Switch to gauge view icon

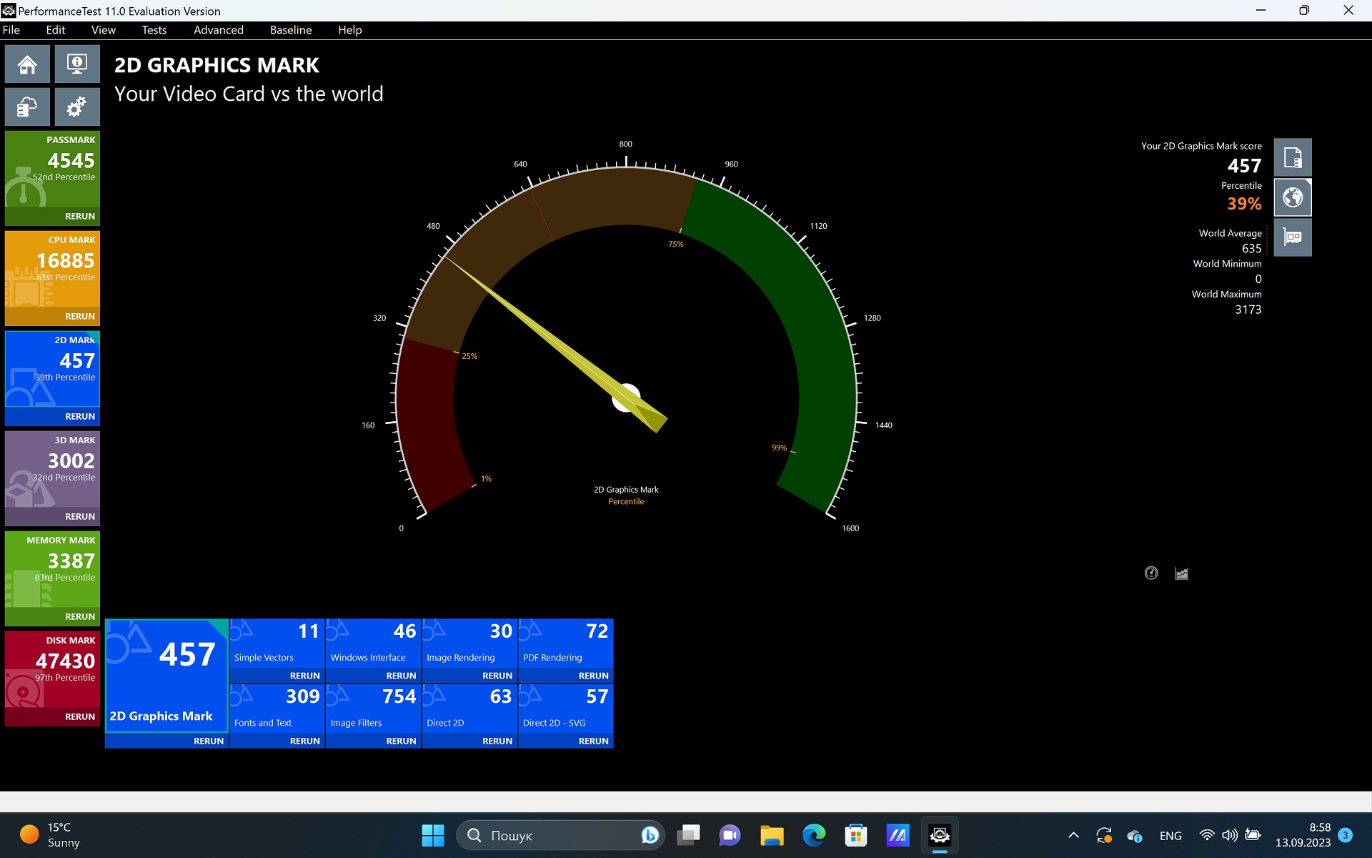tap(1151, 573)
